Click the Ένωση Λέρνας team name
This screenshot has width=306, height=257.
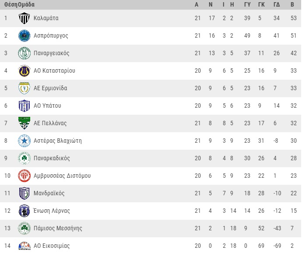(x=52, y=211)
